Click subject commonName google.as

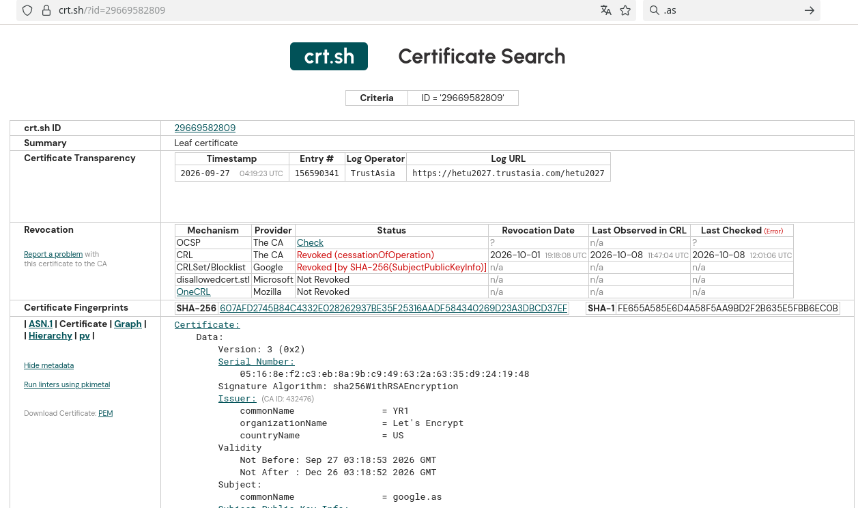(x=341, y=497)
